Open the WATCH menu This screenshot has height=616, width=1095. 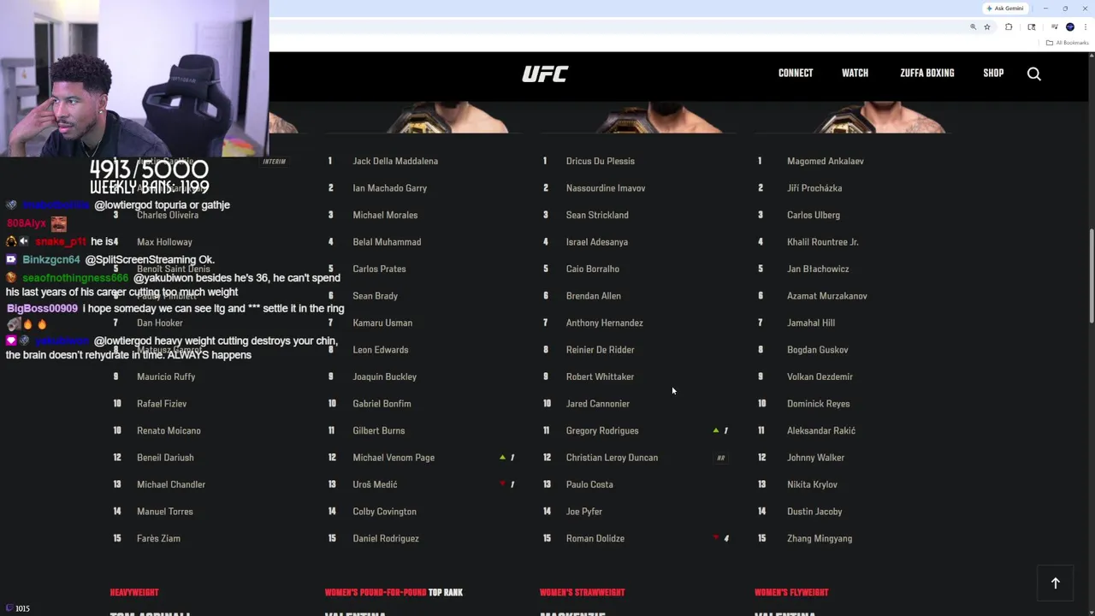point(855,74)
